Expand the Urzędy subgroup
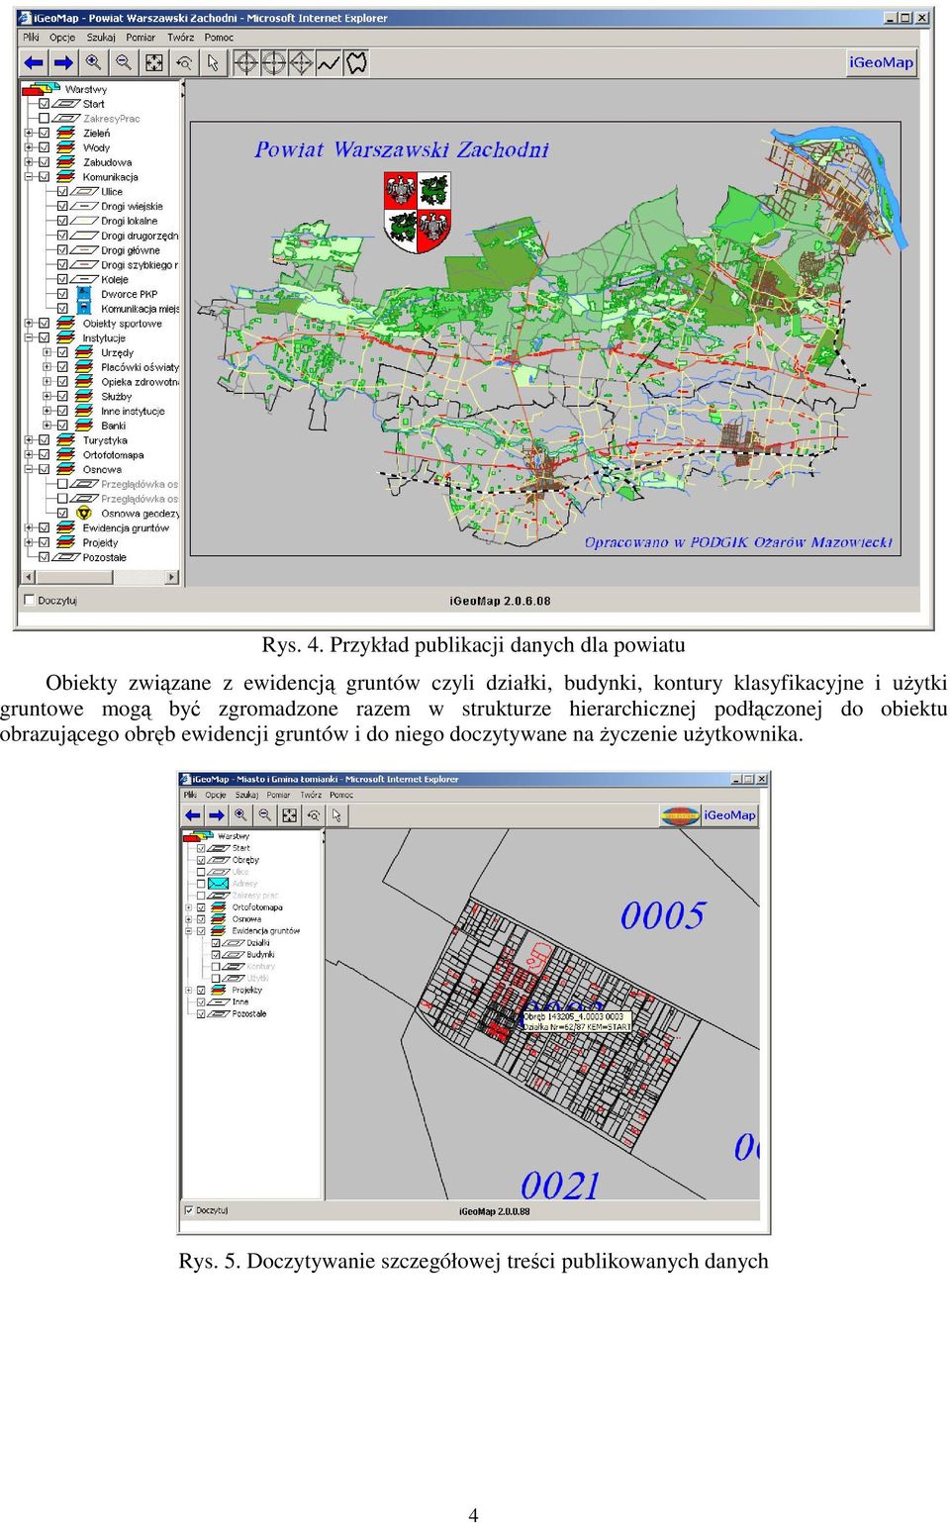950x1523 pixels. tap(47, 352)
